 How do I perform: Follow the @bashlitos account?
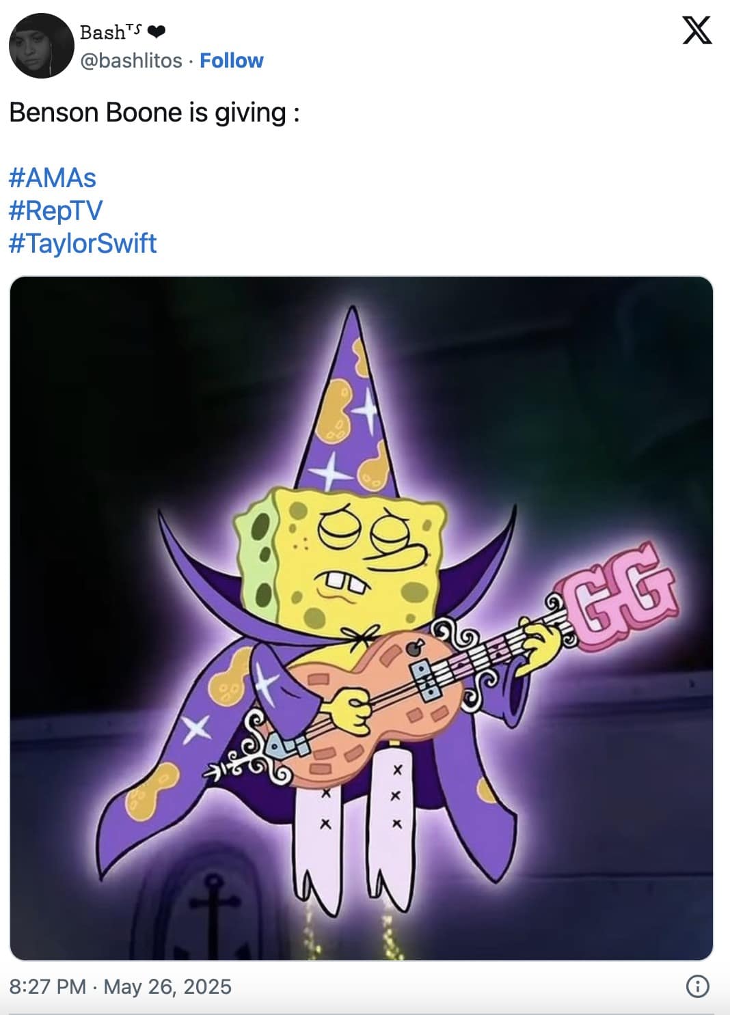tap(230, 61)
